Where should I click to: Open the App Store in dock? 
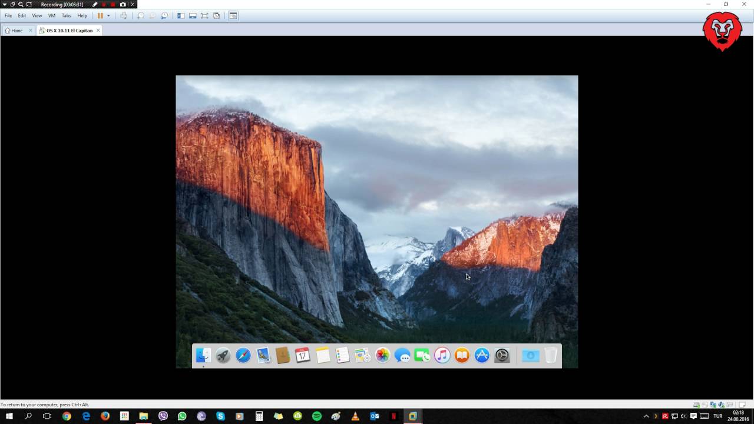[482, 355]
